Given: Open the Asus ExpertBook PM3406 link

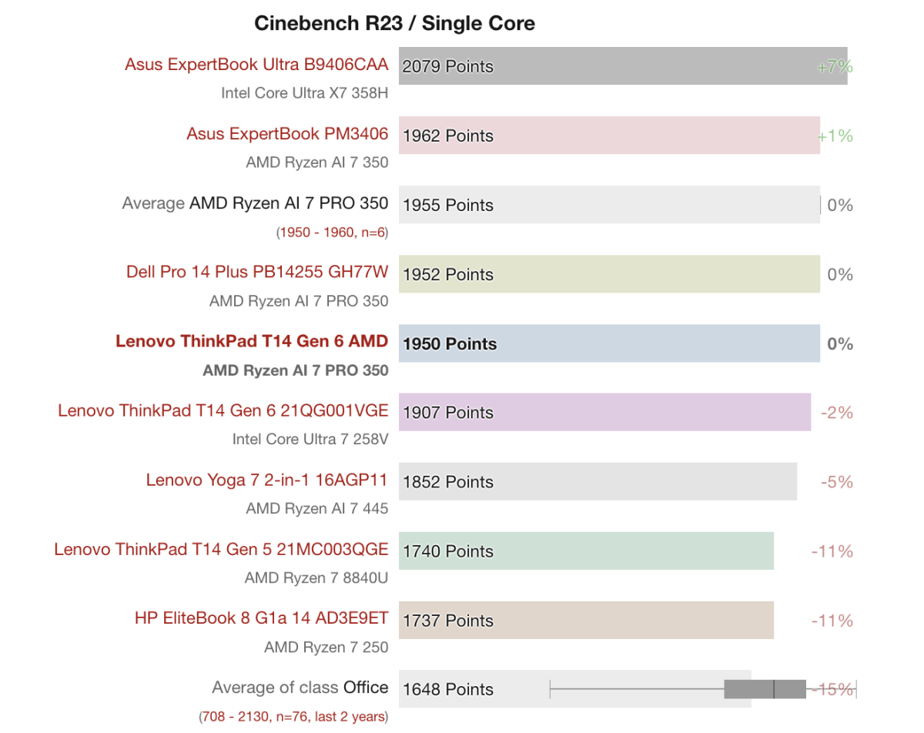Looking at the screenshot, I should [x=287, y=134].
